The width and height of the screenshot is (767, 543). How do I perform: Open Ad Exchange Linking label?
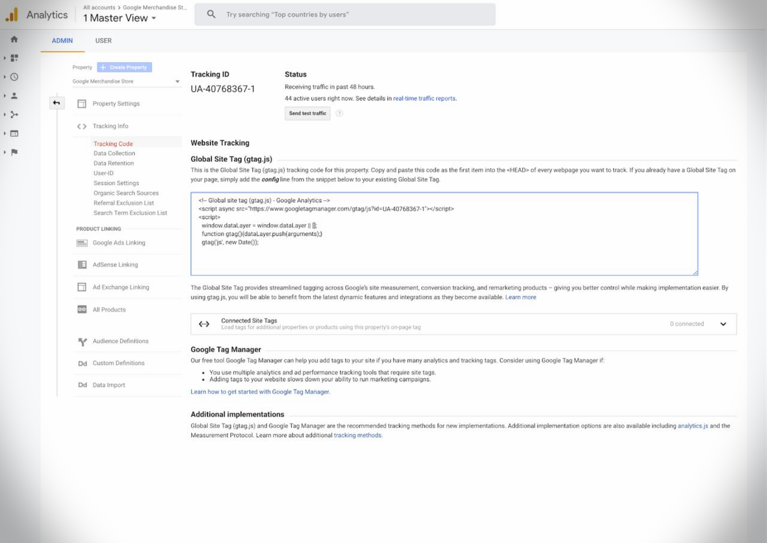121,287
